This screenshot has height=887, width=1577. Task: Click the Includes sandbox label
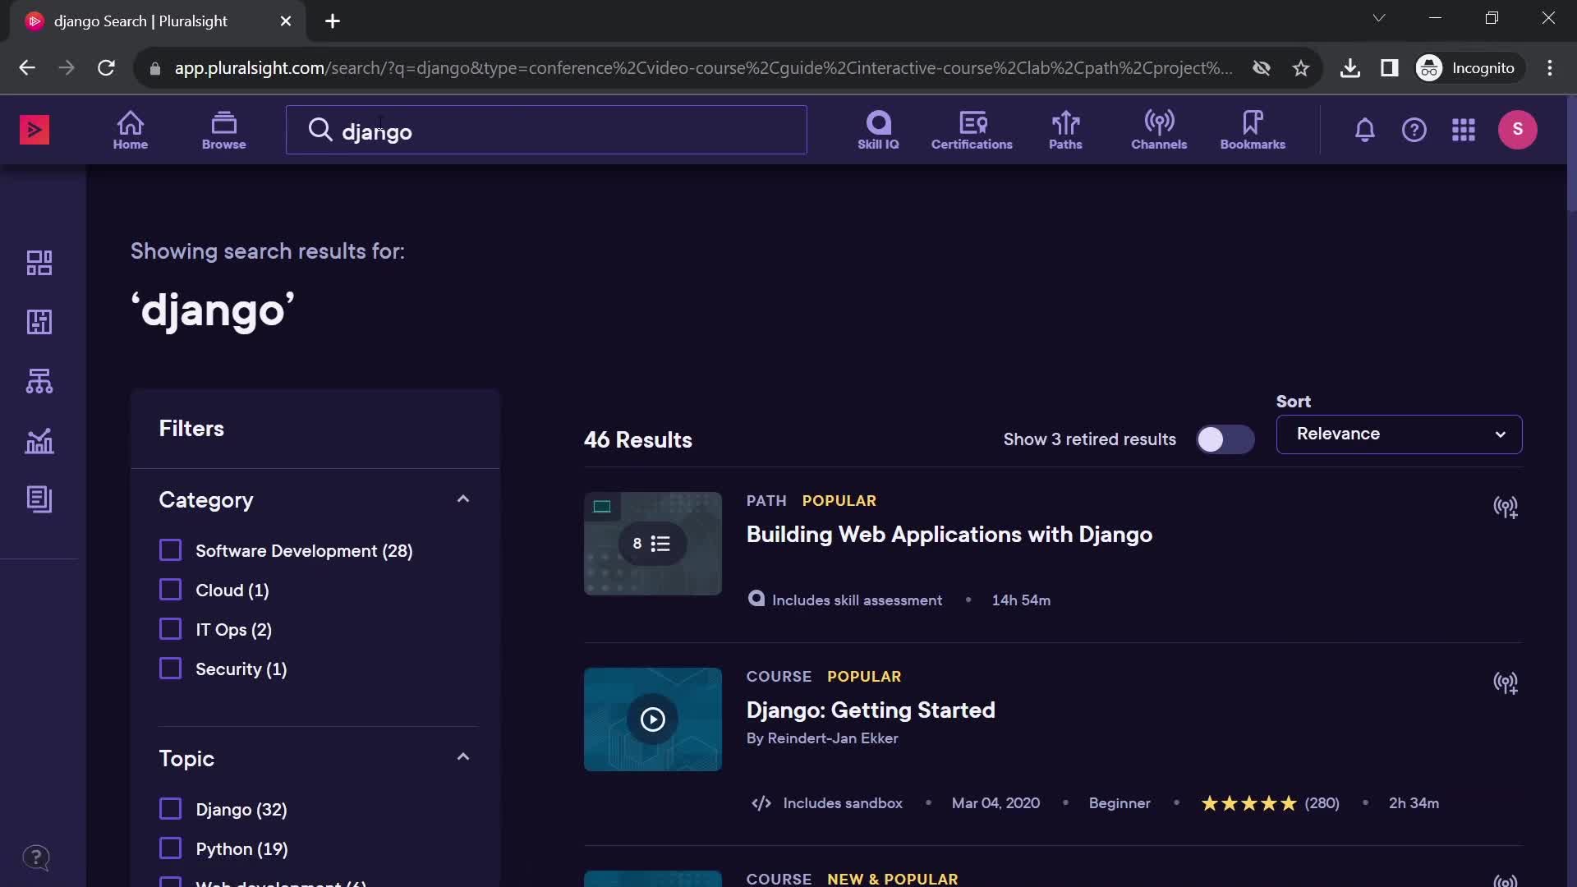(x=842, y=803)
